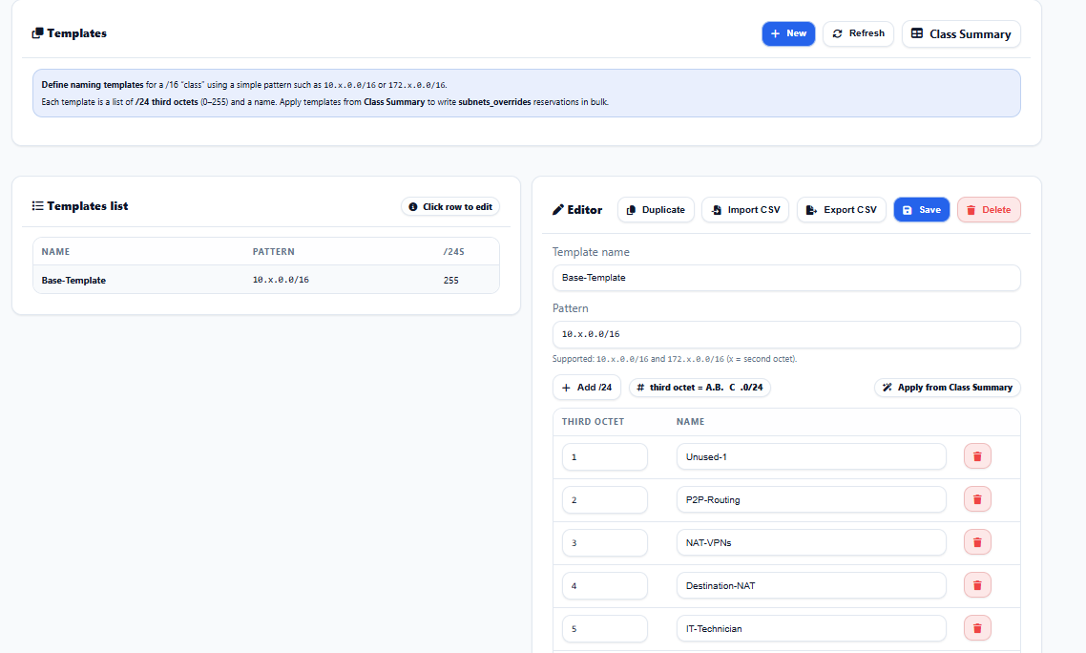The height and width of the screenshot is (653, 1086).
Task: Delete the IT-Technician row via trash icon
Action: (x=977, y=629)
